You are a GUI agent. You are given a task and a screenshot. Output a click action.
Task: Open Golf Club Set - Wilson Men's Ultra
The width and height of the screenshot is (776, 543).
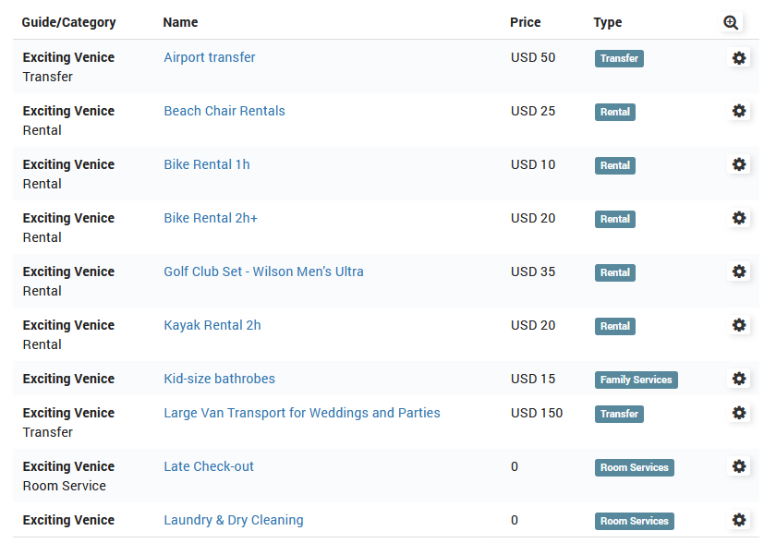[x=263, y=271]
